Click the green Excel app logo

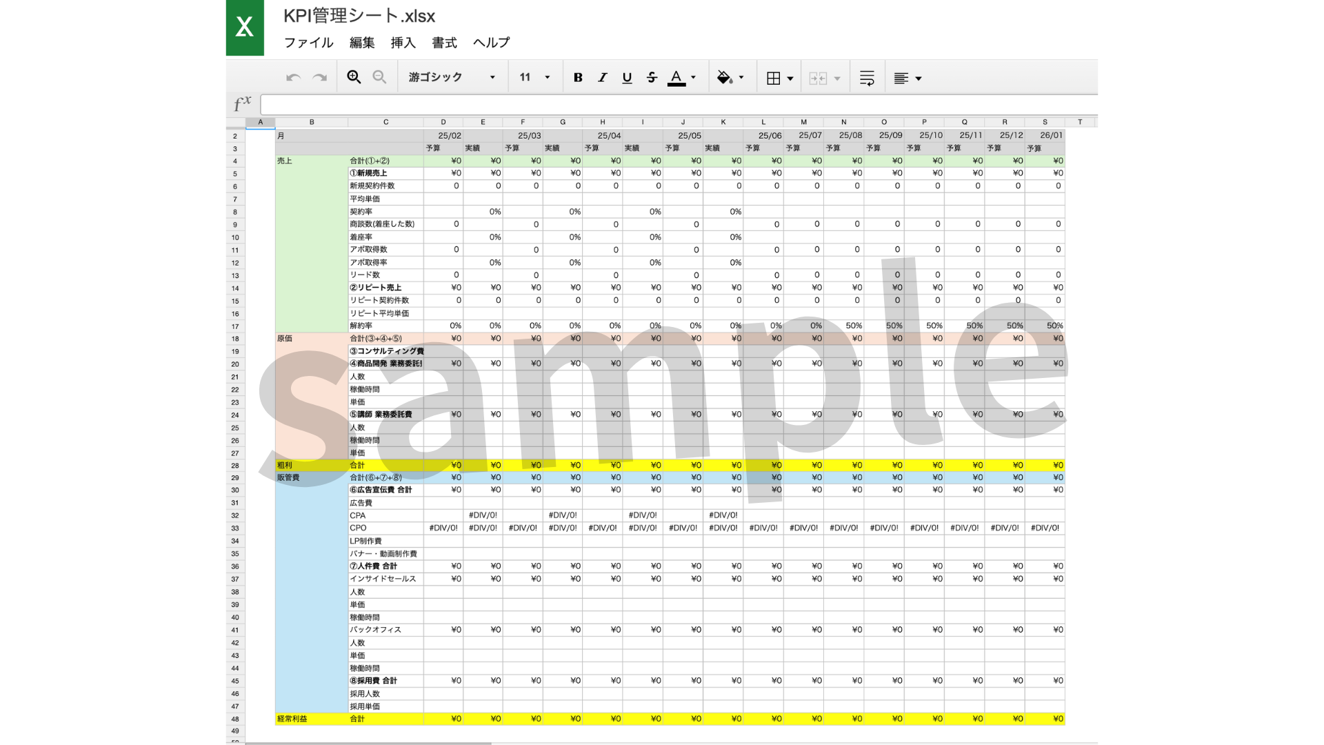245,28
